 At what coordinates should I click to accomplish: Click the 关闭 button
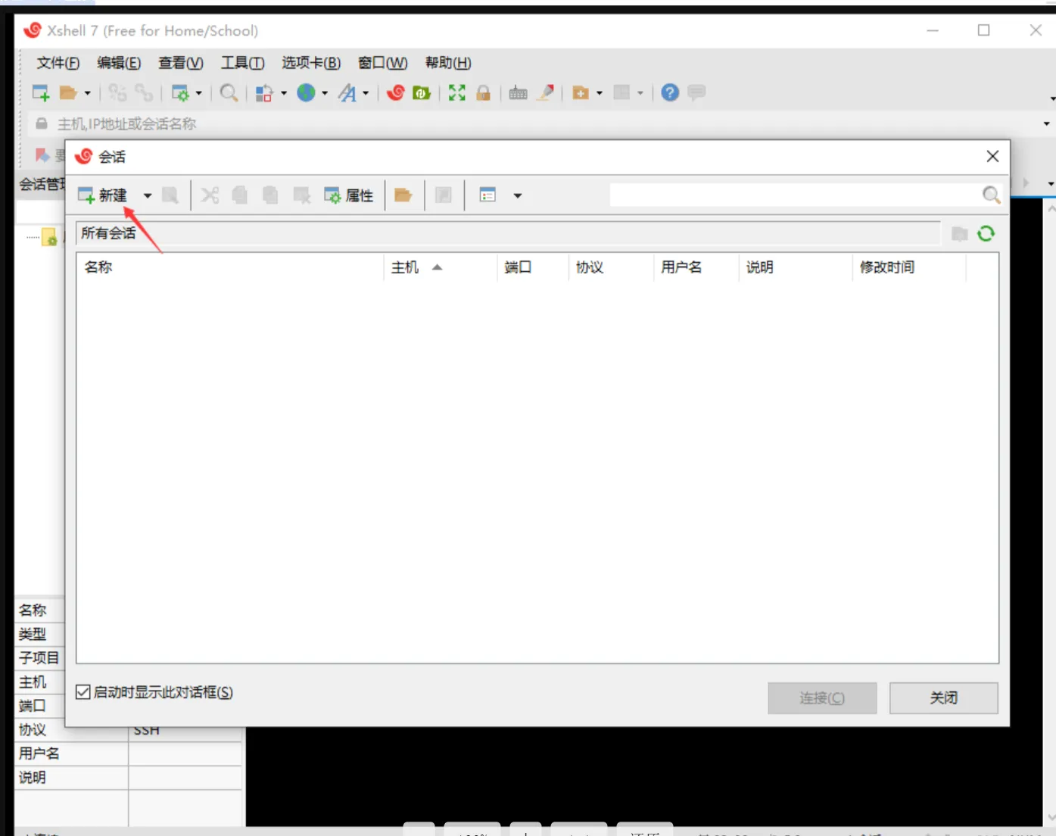pyautogui.click(x=943, y=698)
